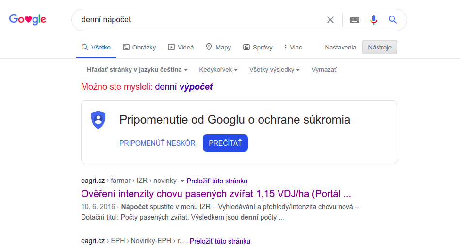
Task: Click the Google logo
Action: pos(28,19)
